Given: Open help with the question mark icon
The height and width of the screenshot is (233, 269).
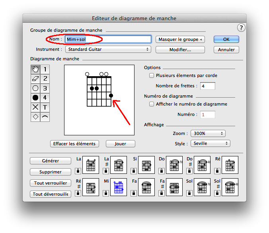Looking at the screenshot, I should [x=241, y=28].
